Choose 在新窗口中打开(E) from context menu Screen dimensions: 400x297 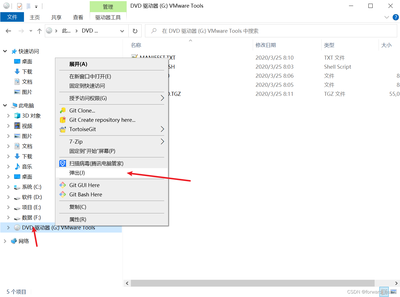112,77
